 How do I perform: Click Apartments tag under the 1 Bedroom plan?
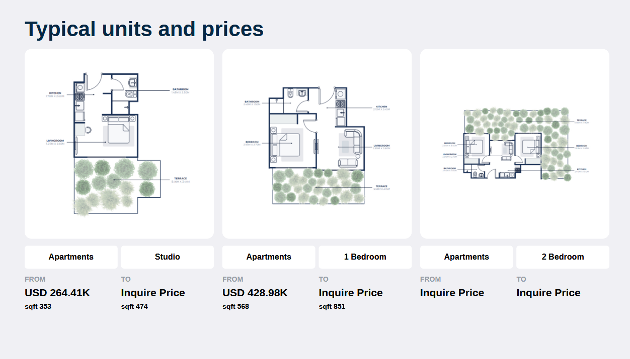click(x=269, y=257)
